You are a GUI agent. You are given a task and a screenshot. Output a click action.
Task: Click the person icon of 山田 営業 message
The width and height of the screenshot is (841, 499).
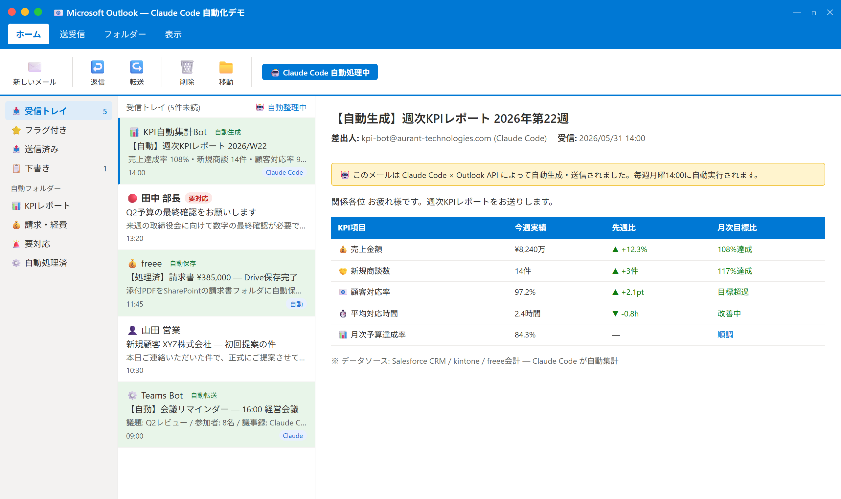click(132, 330)
